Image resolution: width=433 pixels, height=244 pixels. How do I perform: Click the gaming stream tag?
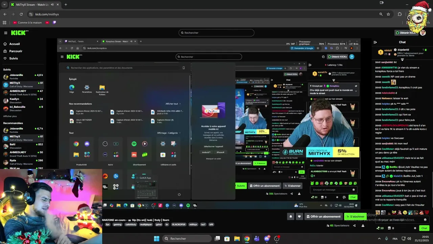pos(117,224)
